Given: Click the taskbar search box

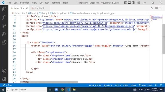Looking at the screenshot, I should [x=27, y=90].
